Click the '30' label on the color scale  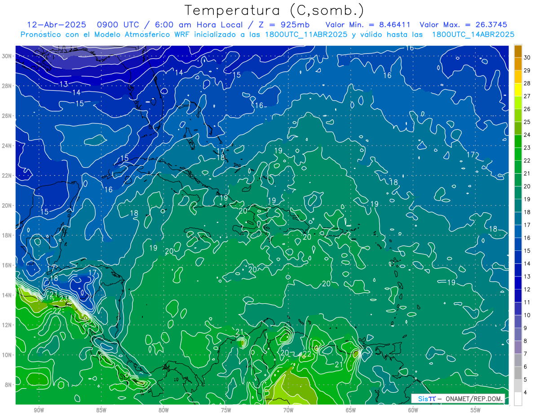[527, 57]
